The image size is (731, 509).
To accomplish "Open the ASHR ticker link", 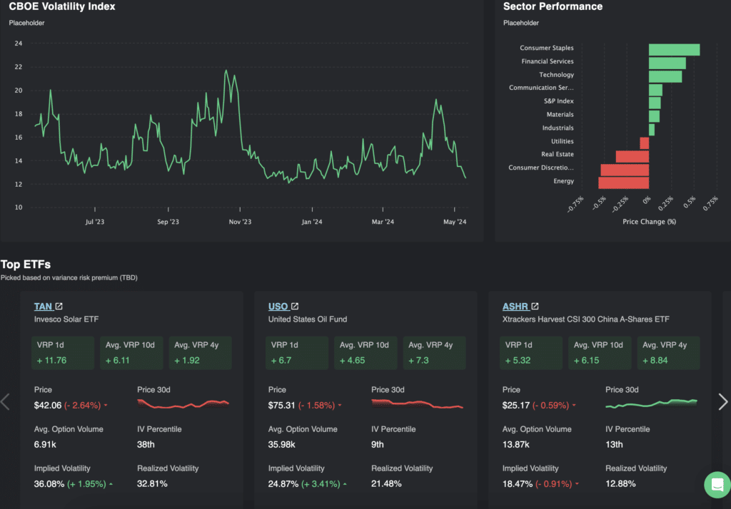I will (x=515, y=307).
